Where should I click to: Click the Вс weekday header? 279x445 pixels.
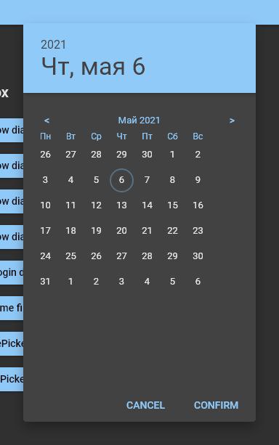[198, 136]
